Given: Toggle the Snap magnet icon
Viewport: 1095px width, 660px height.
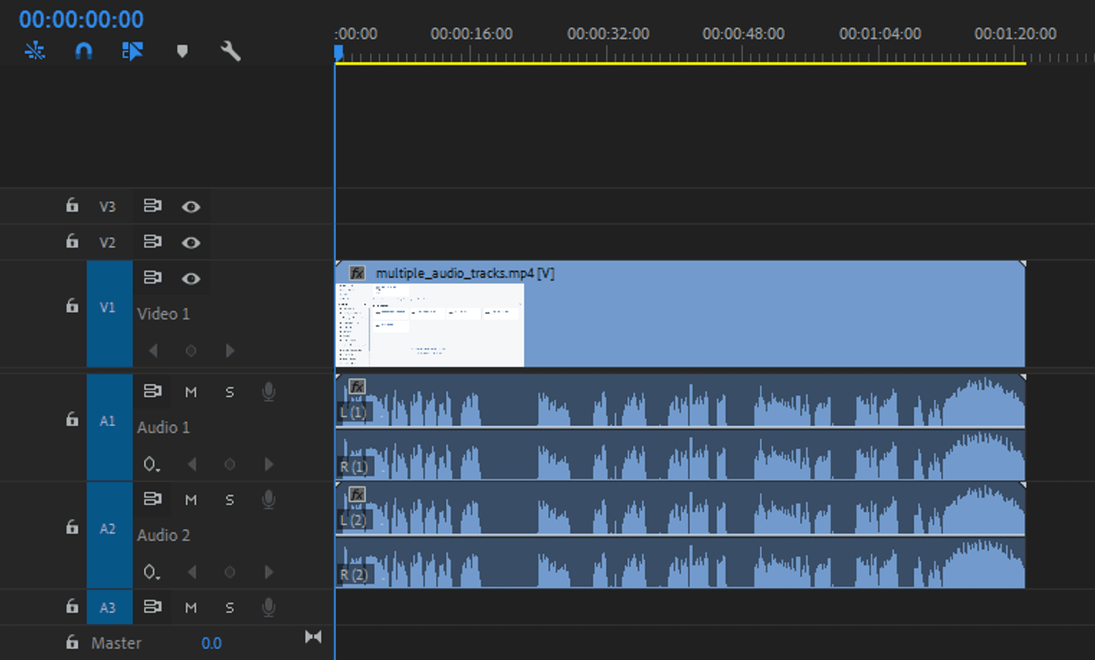Looking at the screenshot, I should 84,51.
